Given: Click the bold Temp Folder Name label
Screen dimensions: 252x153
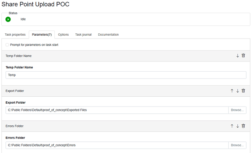Looking at the screenshot, I should 19,67.
